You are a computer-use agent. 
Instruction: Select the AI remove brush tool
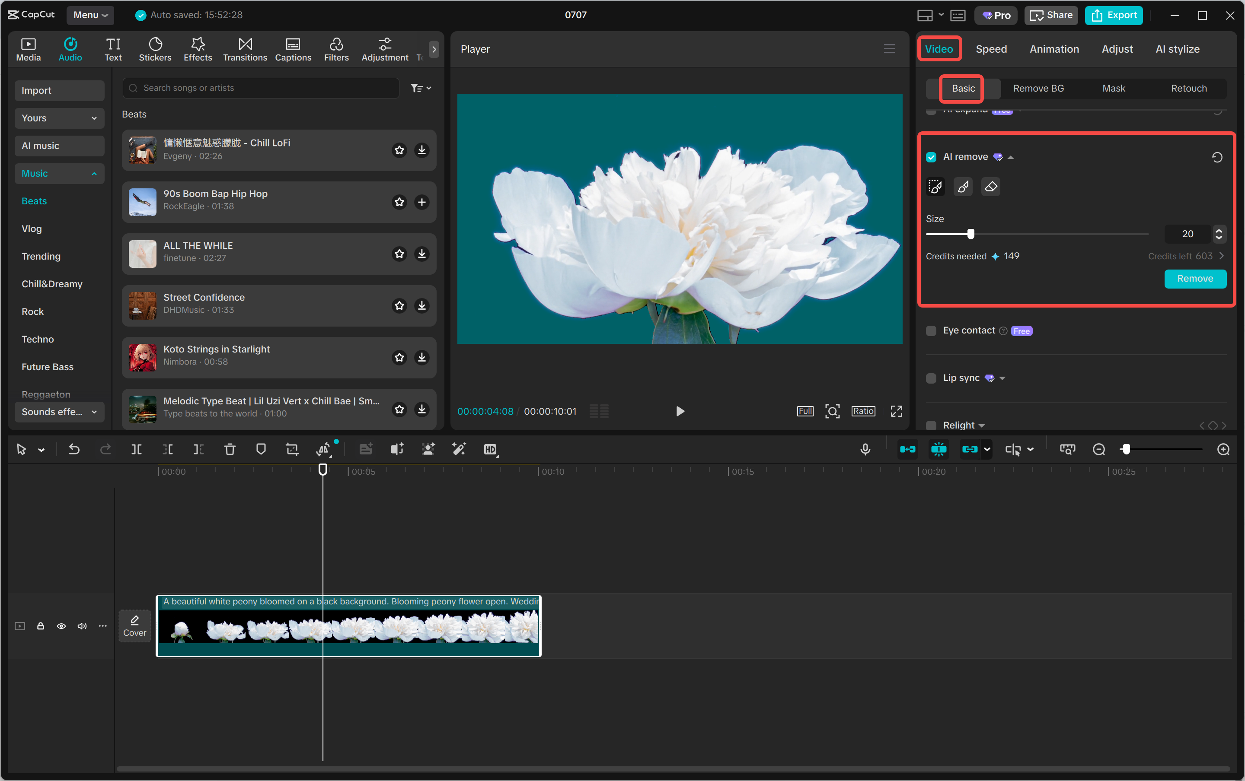(x=962, y=187)
